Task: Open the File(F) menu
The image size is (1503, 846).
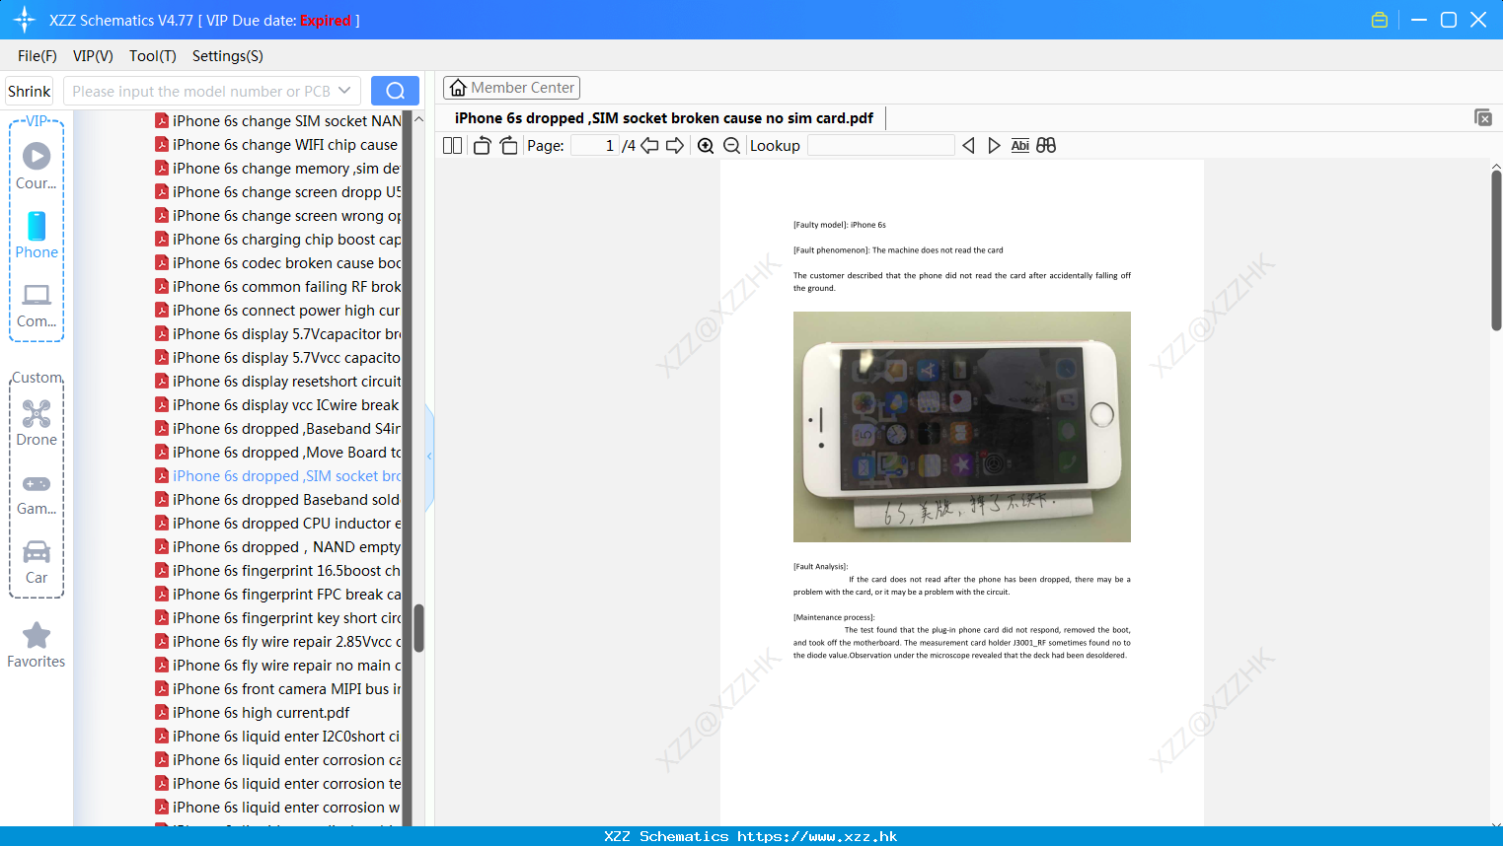Action: click(38, 56)
